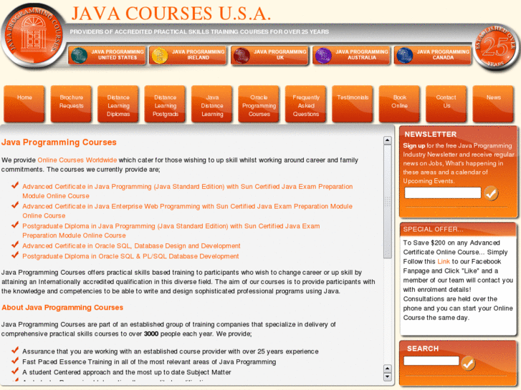Open the Testimonials menu tile

coord(353,104)
